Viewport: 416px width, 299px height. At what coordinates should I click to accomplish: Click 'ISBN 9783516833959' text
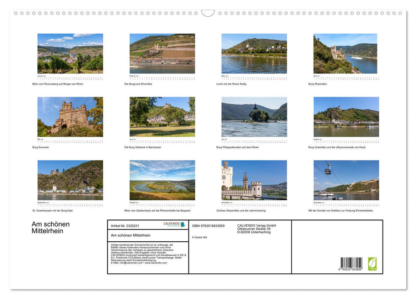tap(208, 226)
